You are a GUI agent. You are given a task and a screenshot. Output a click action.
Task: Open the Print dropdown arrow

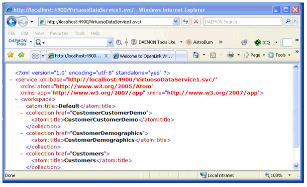click(x=238, y=55)
